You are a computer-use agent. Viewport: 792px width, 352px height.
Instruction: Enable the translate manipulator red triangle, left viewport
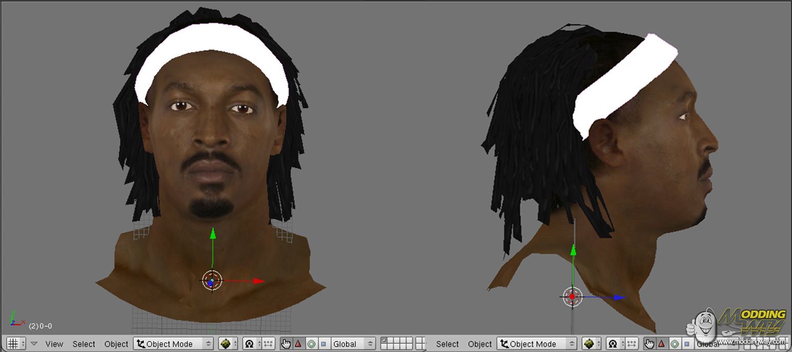pyautogui.click(x=298, y=344)
